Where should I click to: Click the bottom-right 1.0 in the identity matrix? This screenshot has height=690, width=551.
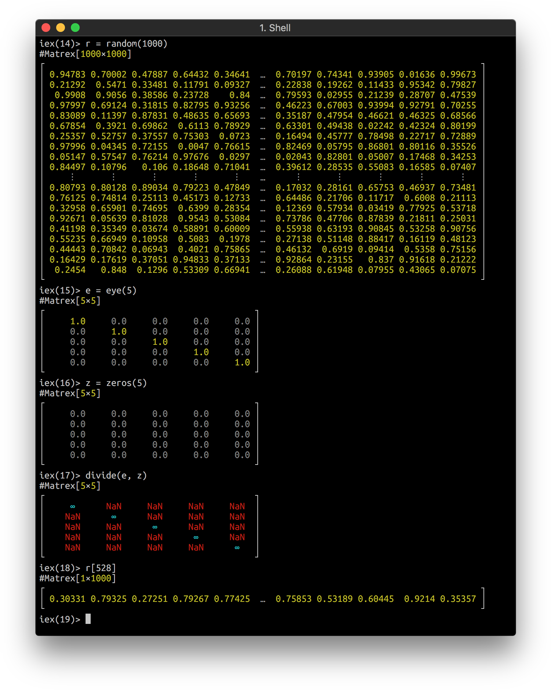pos(242,362)
